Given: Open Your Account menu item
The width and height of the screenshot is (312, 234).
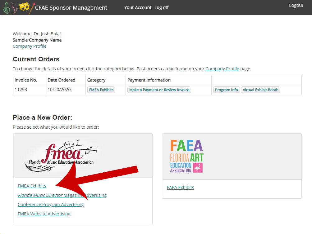Looking at the screenshot, I should click(138, 7).
